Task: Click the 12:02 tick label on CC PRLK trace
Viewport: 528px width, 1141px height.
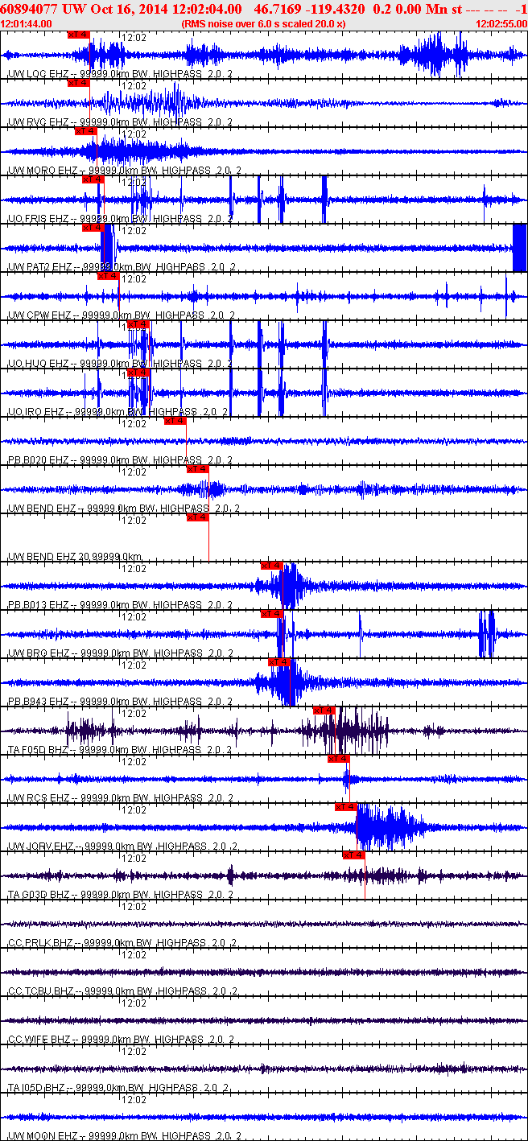Action: coord(134,906)
